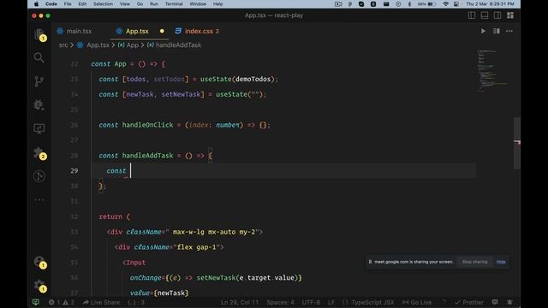548x308 pixels.
Task: Change indentation via Spaces: 4
Action: pyautogui.click(x=280, y=302)
